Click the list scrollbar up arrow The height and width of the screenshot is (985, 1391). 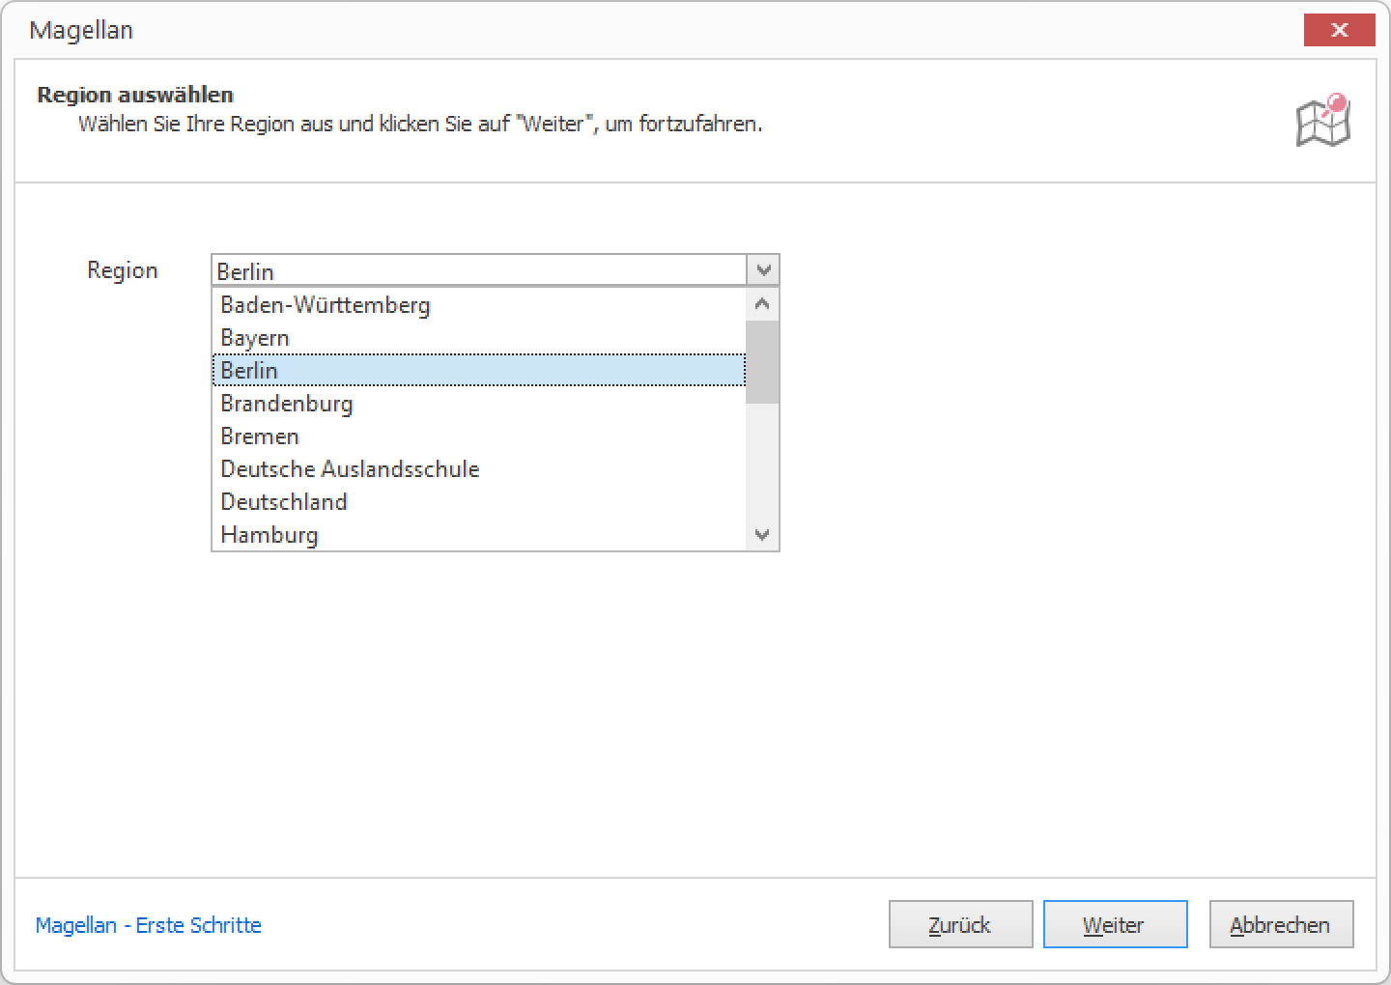(x=762, y=304)
